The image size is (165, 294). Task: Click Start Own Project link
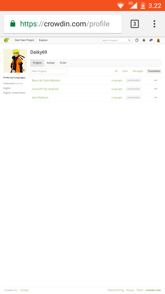(x=24, y=40)
